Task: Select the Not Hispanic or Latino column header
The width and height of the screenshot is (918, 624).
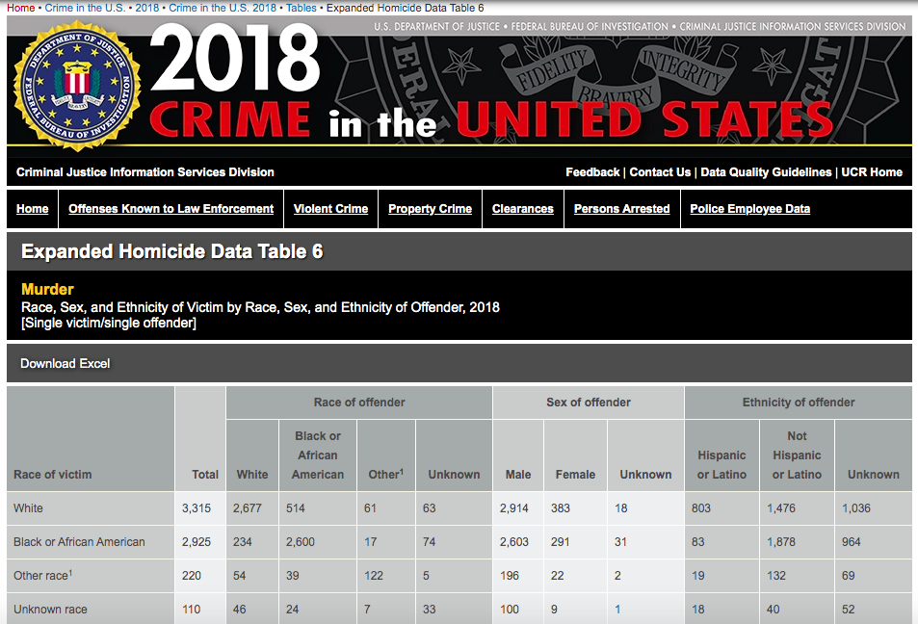Action: [797, 455]
